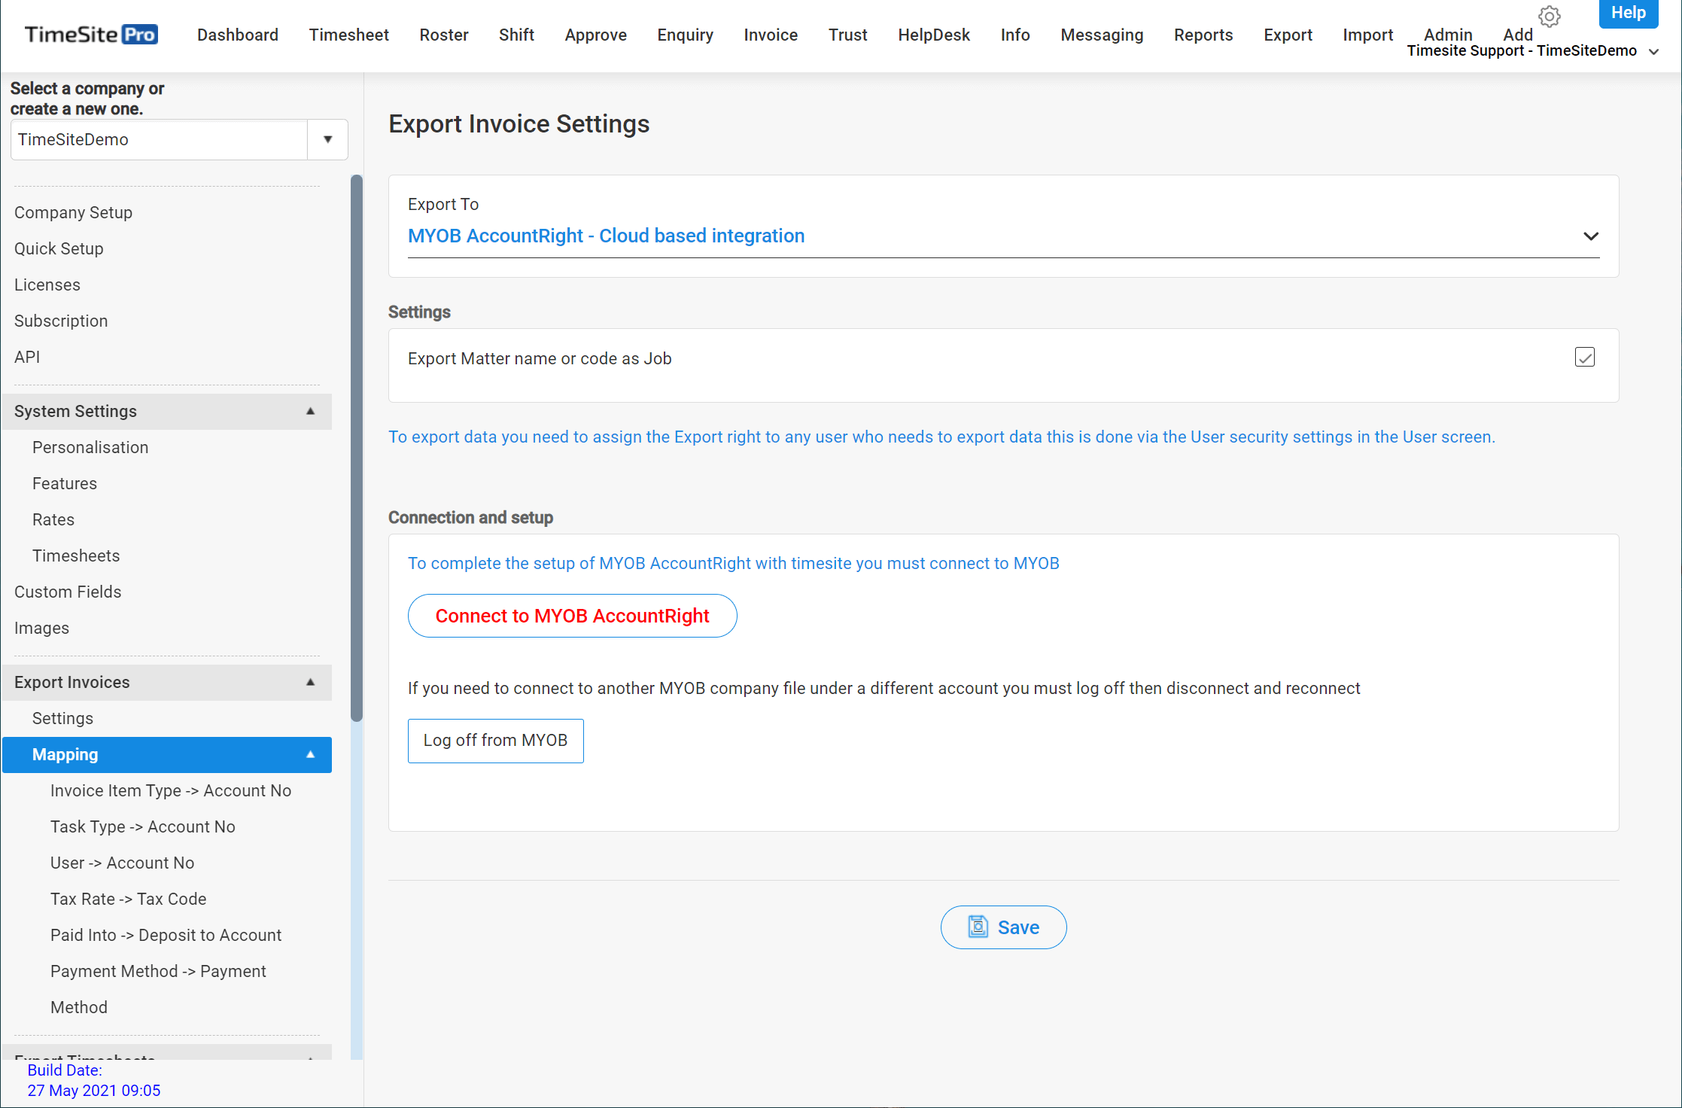Open the Invoice menu
The width and height of the screenshot is (1682, 1108).
(x=771, y=35)
